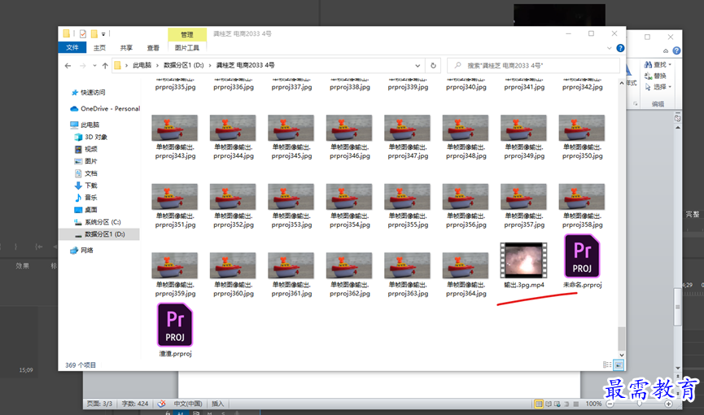Open the 3D 对象 folder
This screenshot has width=704, height=415.
pos(96,137)
